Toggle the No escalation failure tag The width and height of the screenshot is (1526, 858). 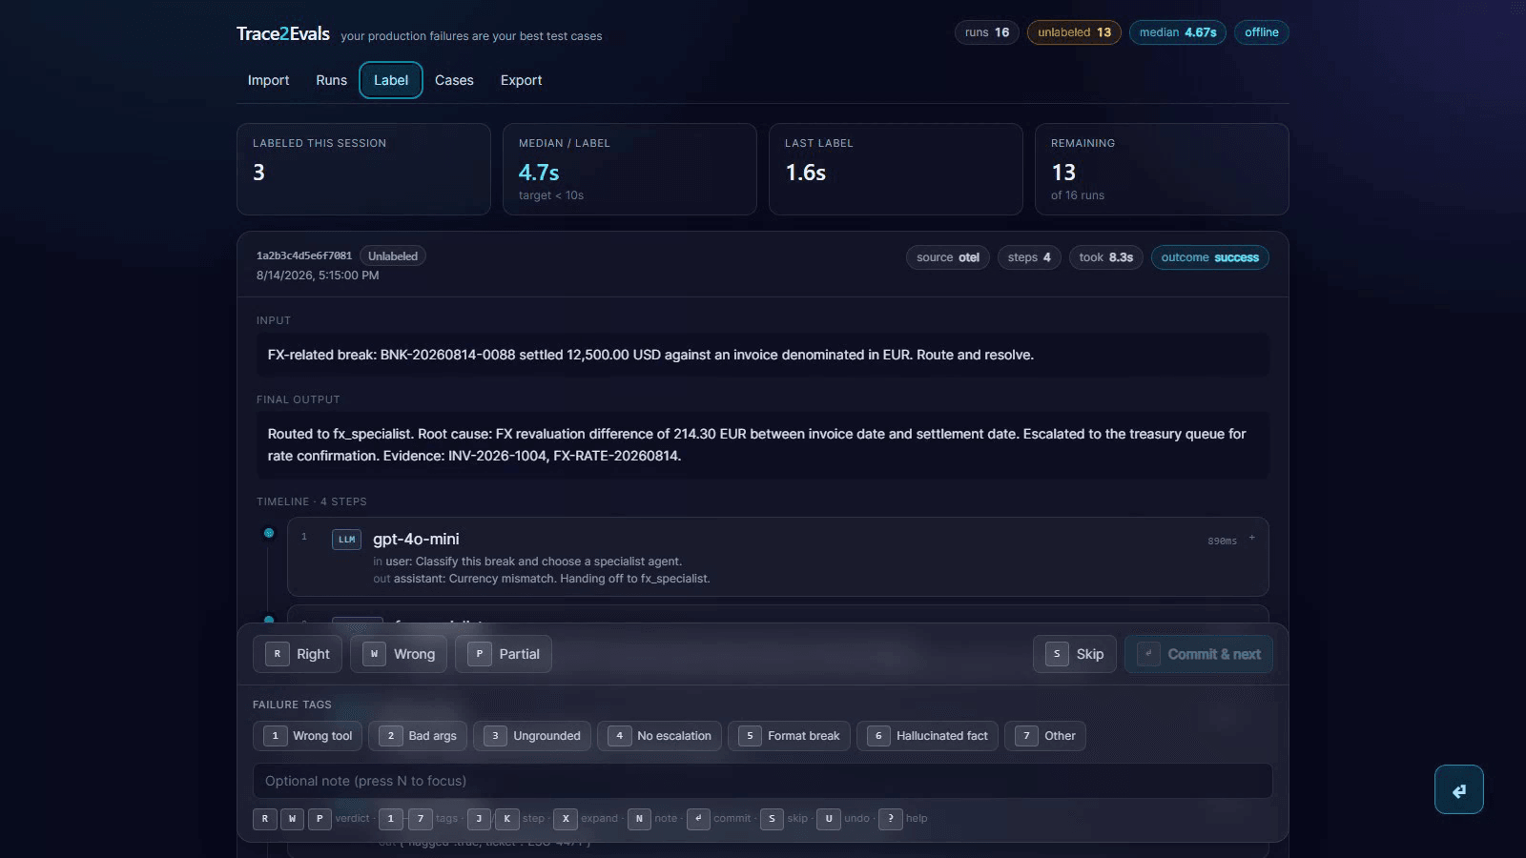coord(659,736)
